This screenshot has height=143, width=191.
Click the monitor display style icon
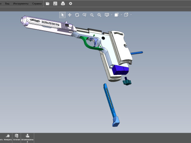(x=107, y=15)
